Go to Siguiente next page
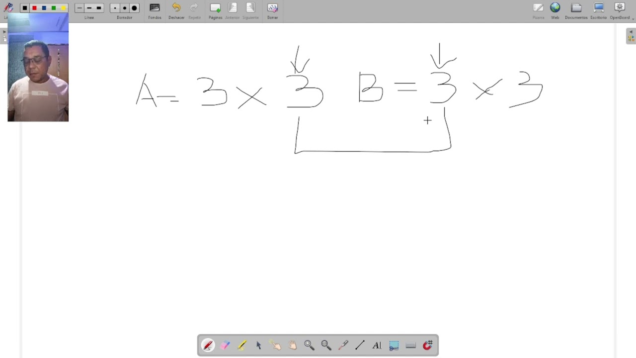The width and height of the screenshot is (636, 358). (x=250, y=11)
